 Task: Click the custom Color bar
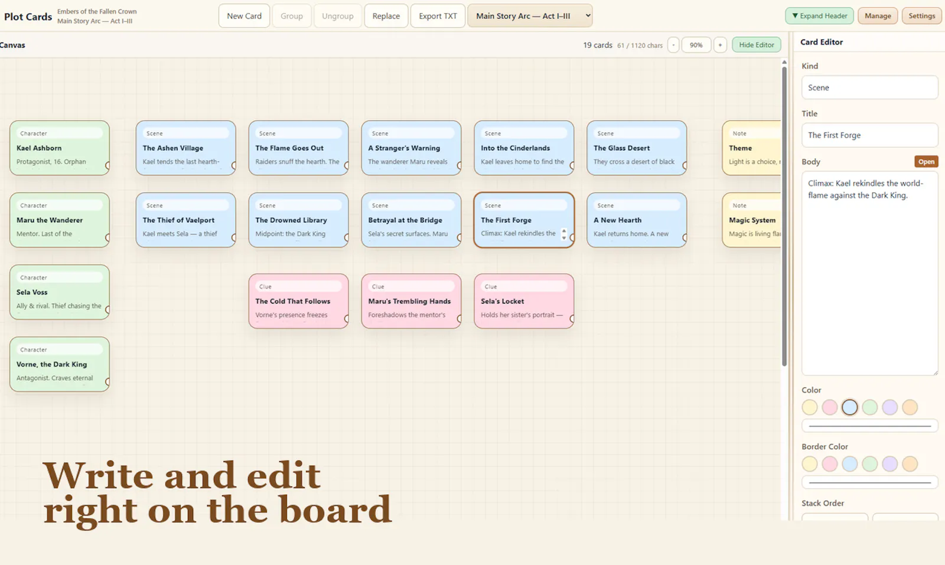pos(869,426)
